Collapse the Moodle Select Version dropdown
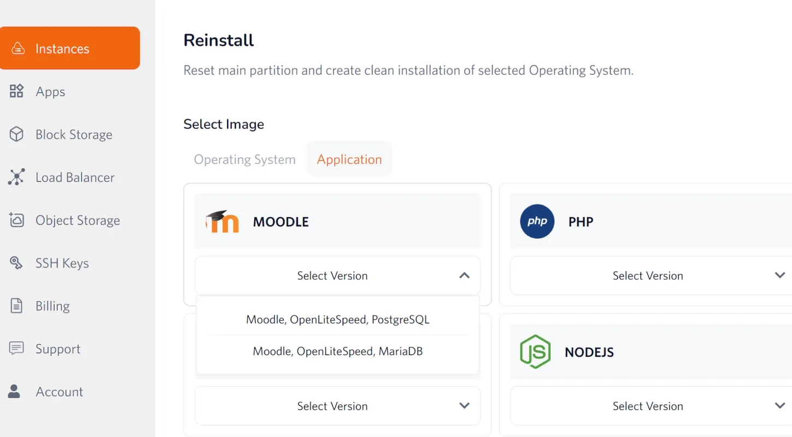 click(338, 276)
